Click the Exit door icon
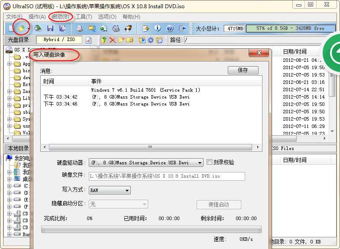340x249 pixels. (182, 29)
